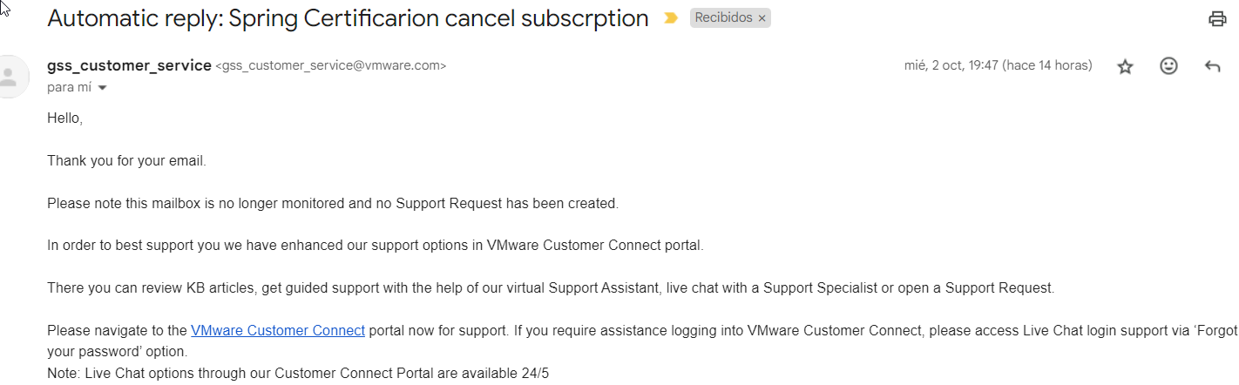Add an emoji reaction to the email
Image resolution: width=1239 pixels, height=385 pixels.
pos(1169,66)
